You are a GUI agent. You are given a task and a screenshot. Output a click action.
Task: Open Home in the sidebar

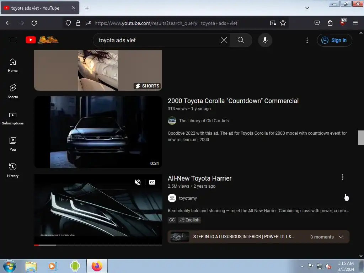tap(13, 65)
